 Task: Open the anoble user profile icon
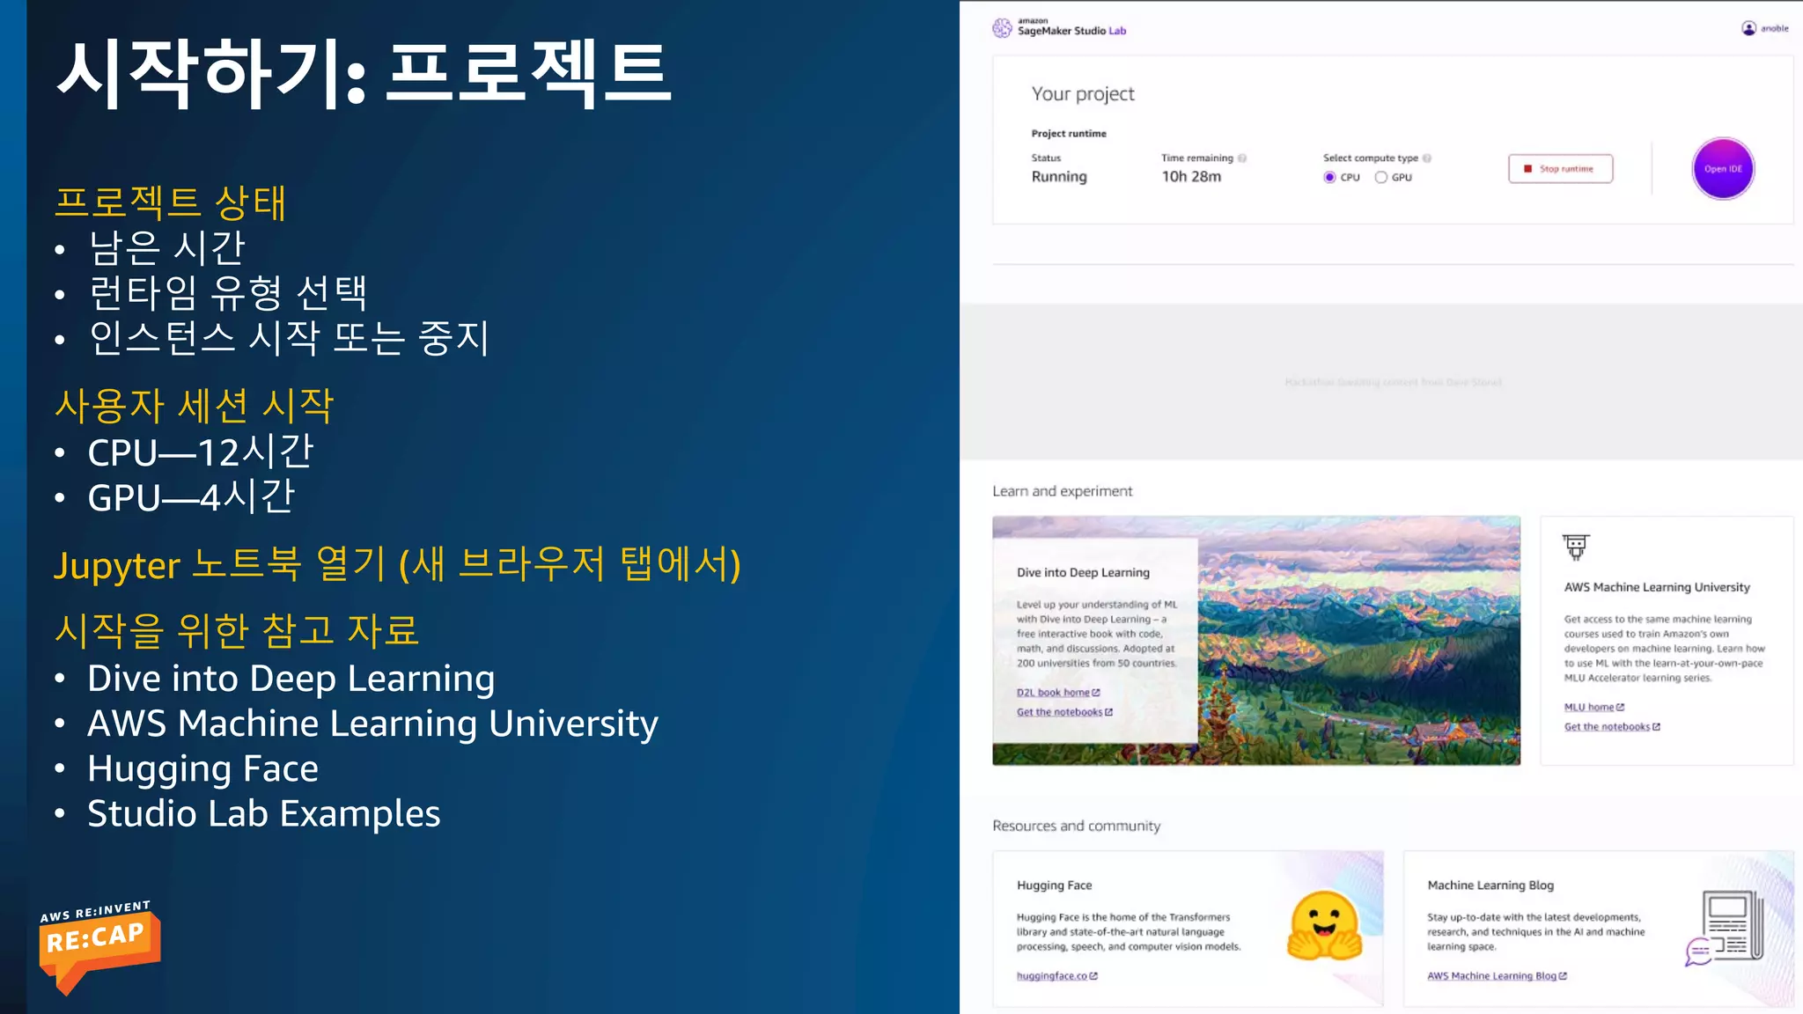point(1748,28)
